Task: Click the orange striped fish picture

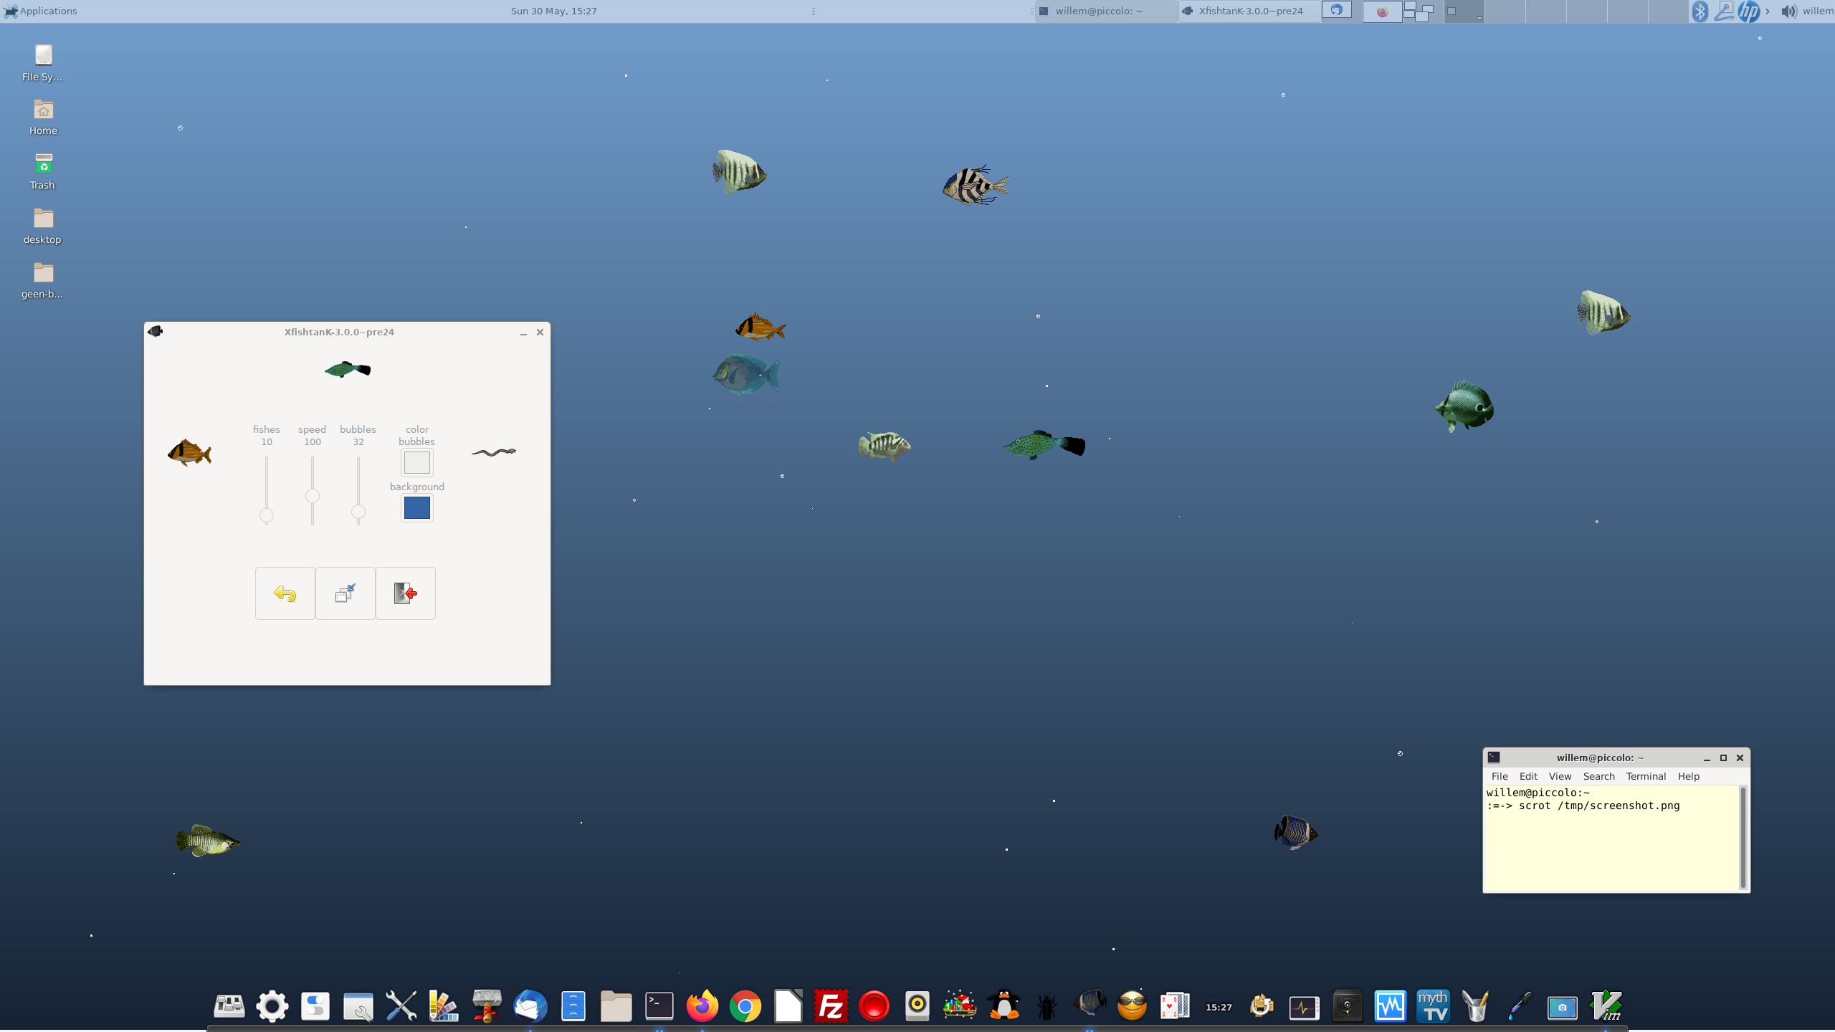Action: [189, 453]
